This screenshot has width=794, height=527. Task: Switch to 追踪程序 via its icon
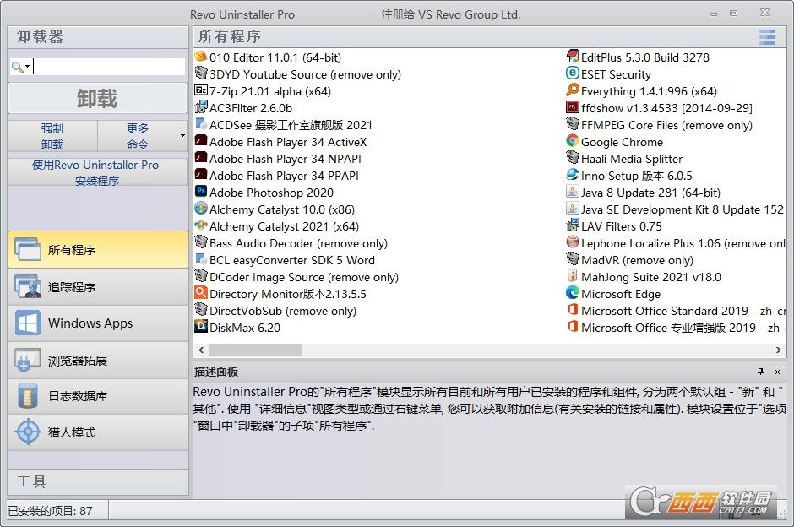(x=27, y=287)
